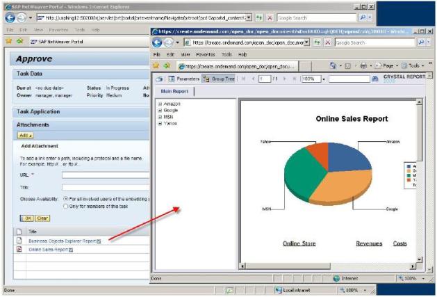Click into Title input field for attachment
The width and height of the screenshot is (437, 297).
106,187
